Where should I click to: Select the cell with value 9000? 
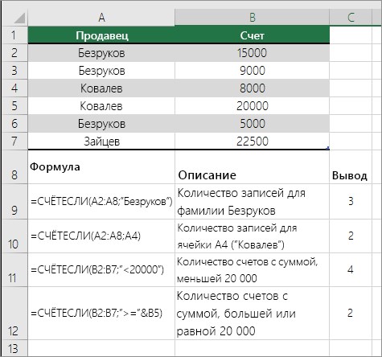252,71
